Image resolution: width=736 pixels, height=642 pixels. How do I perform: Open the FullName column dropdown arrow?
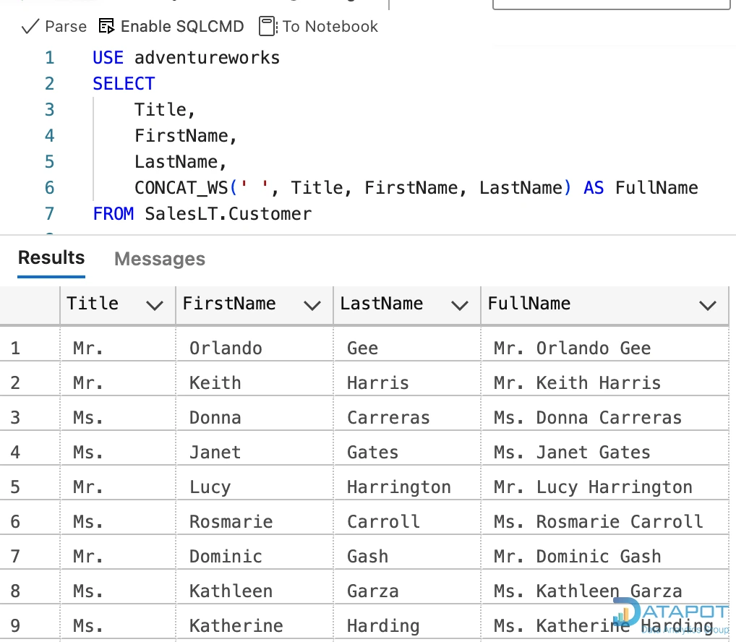[x=707, y=306]
